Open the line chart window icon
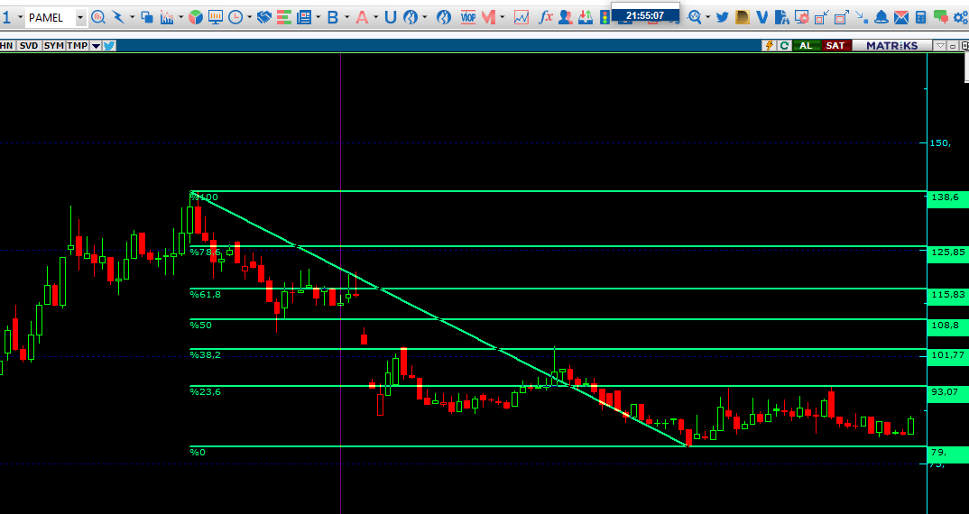This screenshot has width=969, height=514. tap(521, 17)
